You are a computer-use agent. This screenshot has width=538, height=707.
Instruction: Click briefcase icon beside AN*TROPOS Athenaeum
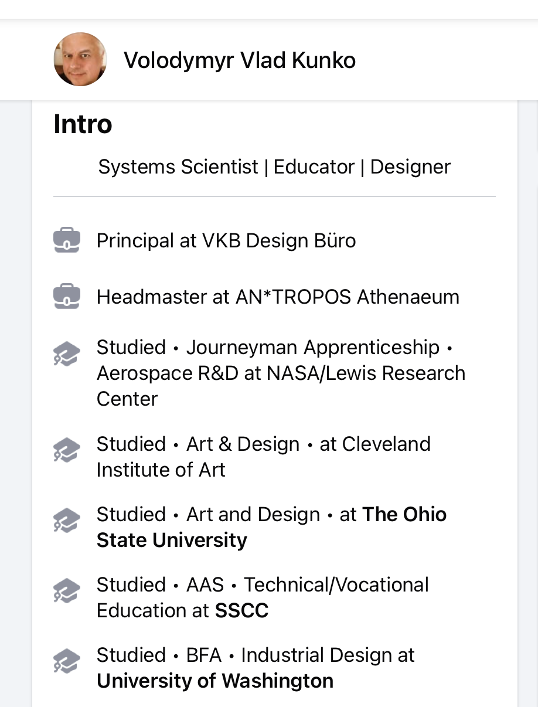pos(67,297)
